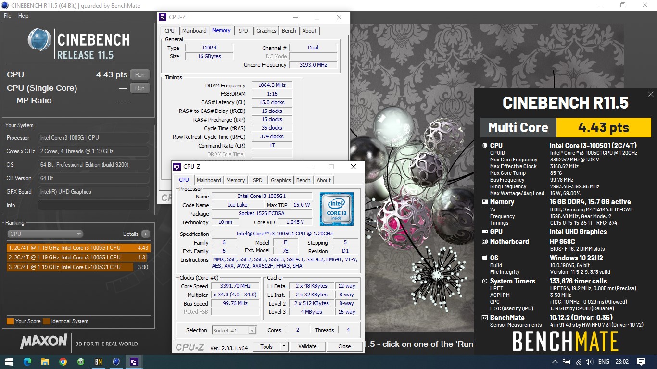Image resolution: width=657 pixels, height=369 pixels.
Task: Click the Ranking Details arrow button
Action: [x=145, y=234]
